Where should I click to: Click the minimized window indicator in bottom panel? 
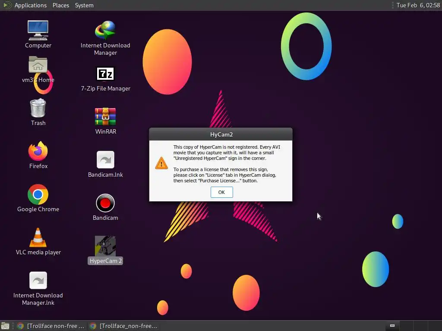pyautogui.click(x=392, y=326)
